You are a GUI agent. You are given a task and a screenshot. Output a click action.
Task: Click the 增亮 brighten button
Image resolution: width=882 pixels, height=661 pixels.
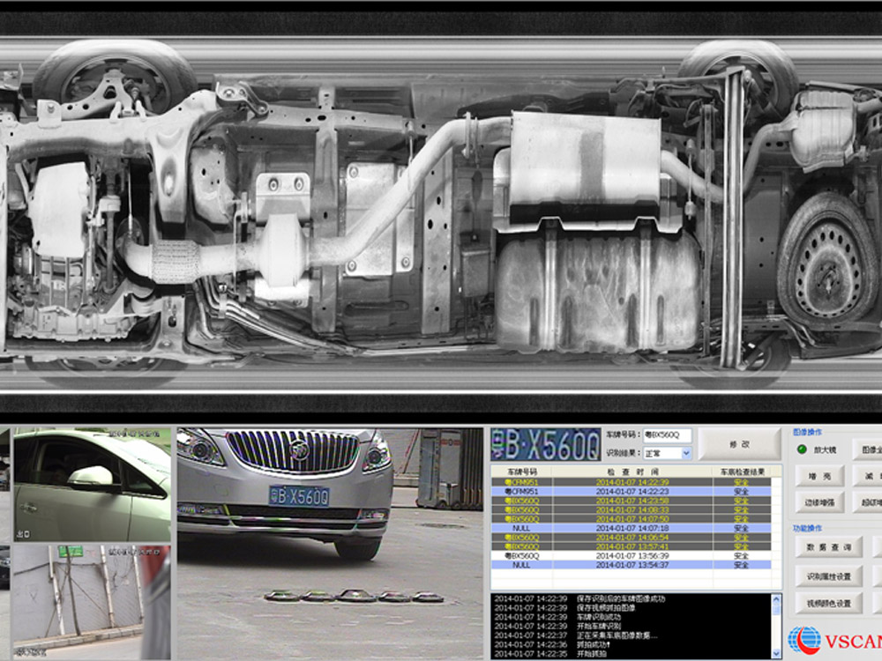tap(818, 476)
